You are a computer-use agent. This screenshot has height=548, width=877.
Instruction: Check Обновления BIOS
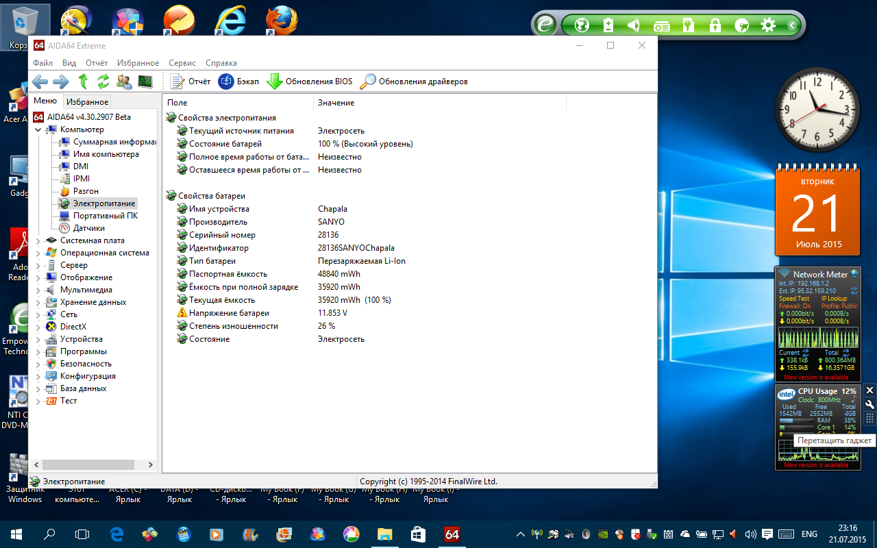309,82
